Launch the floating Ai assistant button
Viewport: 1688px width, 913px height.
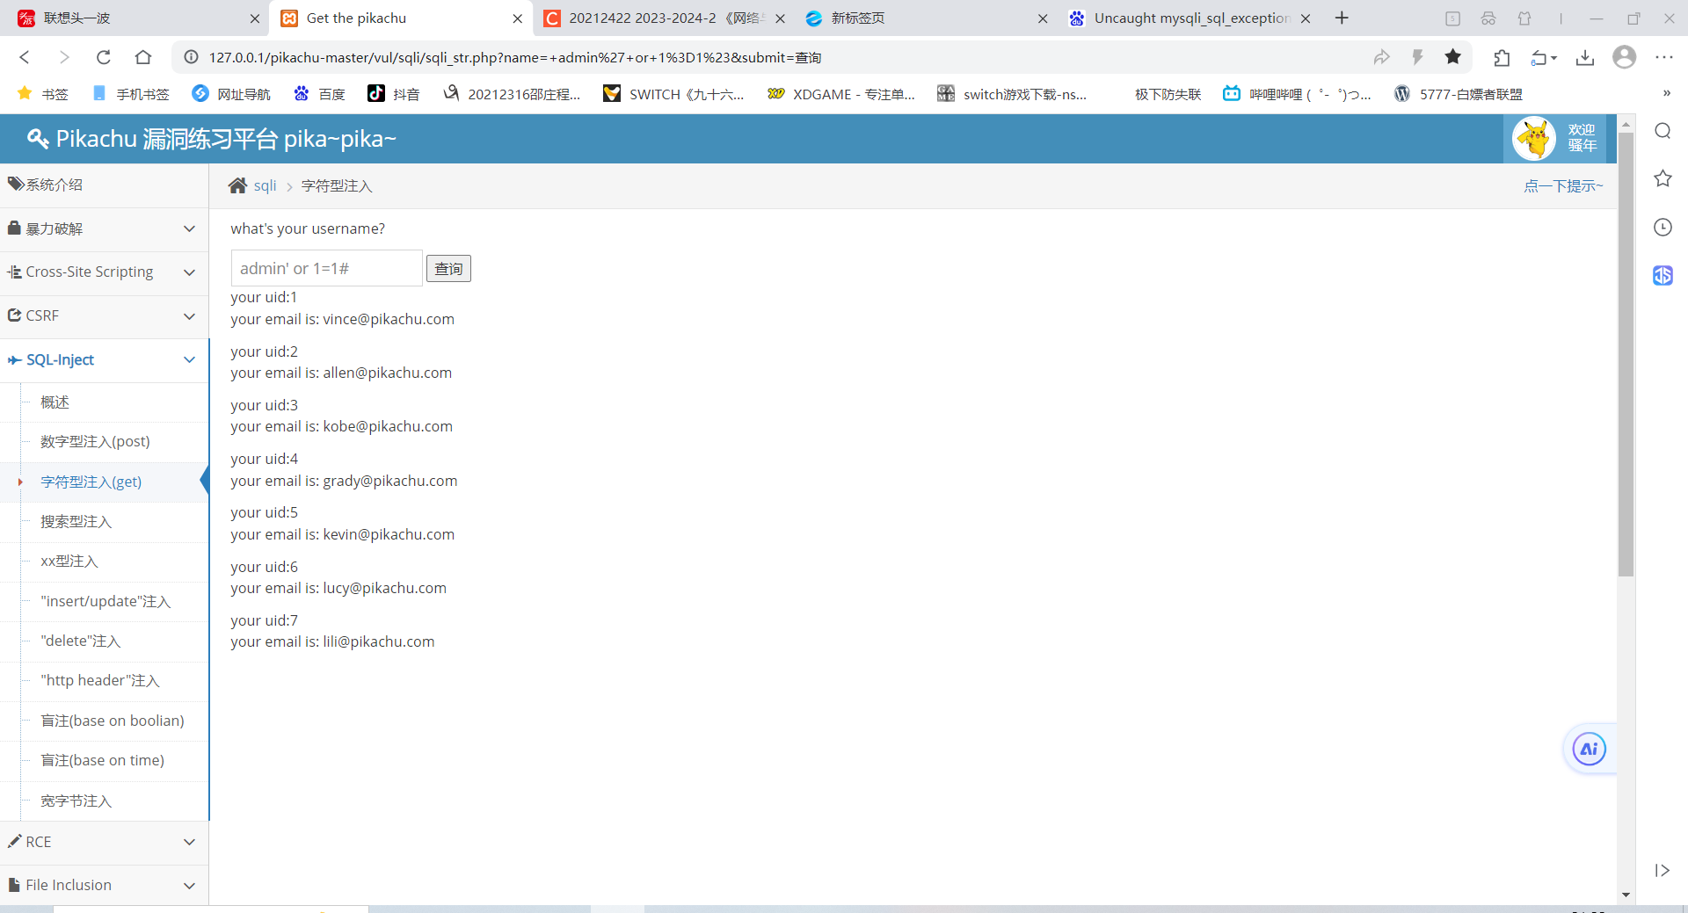pyautogui.click(x=1589, y=750)
